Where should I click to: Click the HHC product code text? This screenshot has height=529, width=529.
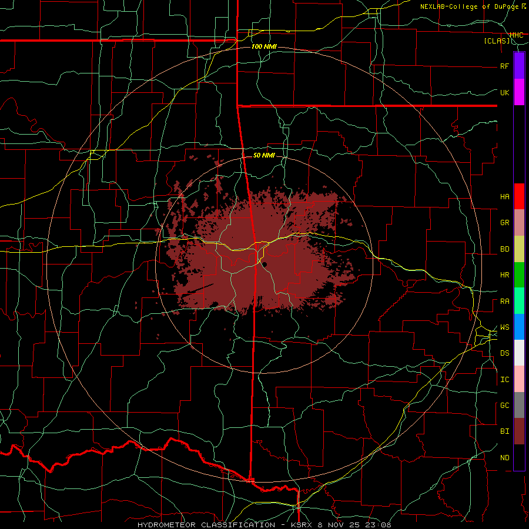517,35
